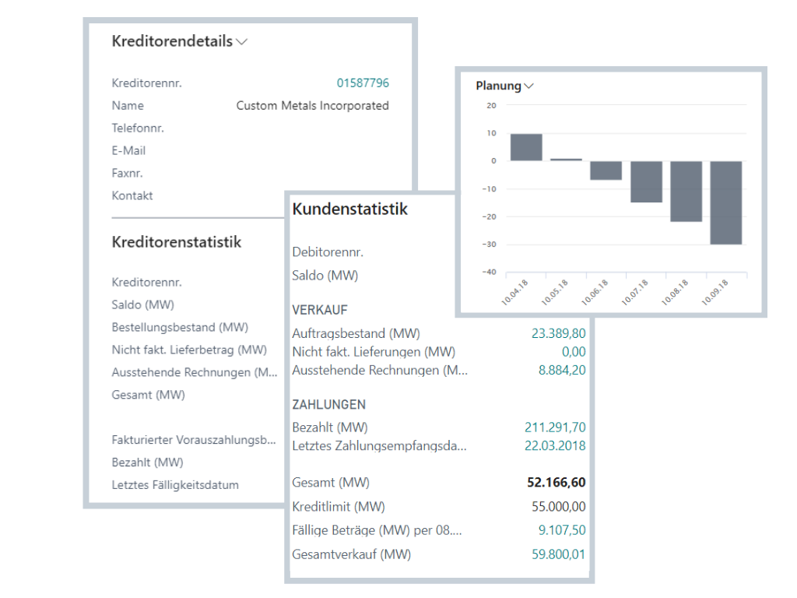The image size is (797, 598).
Task: Click the Kundenstatistik heading
Action: 349,209
